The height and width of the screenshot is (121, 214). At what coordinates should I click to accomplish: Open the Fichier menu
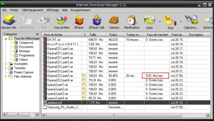[14, 10]
